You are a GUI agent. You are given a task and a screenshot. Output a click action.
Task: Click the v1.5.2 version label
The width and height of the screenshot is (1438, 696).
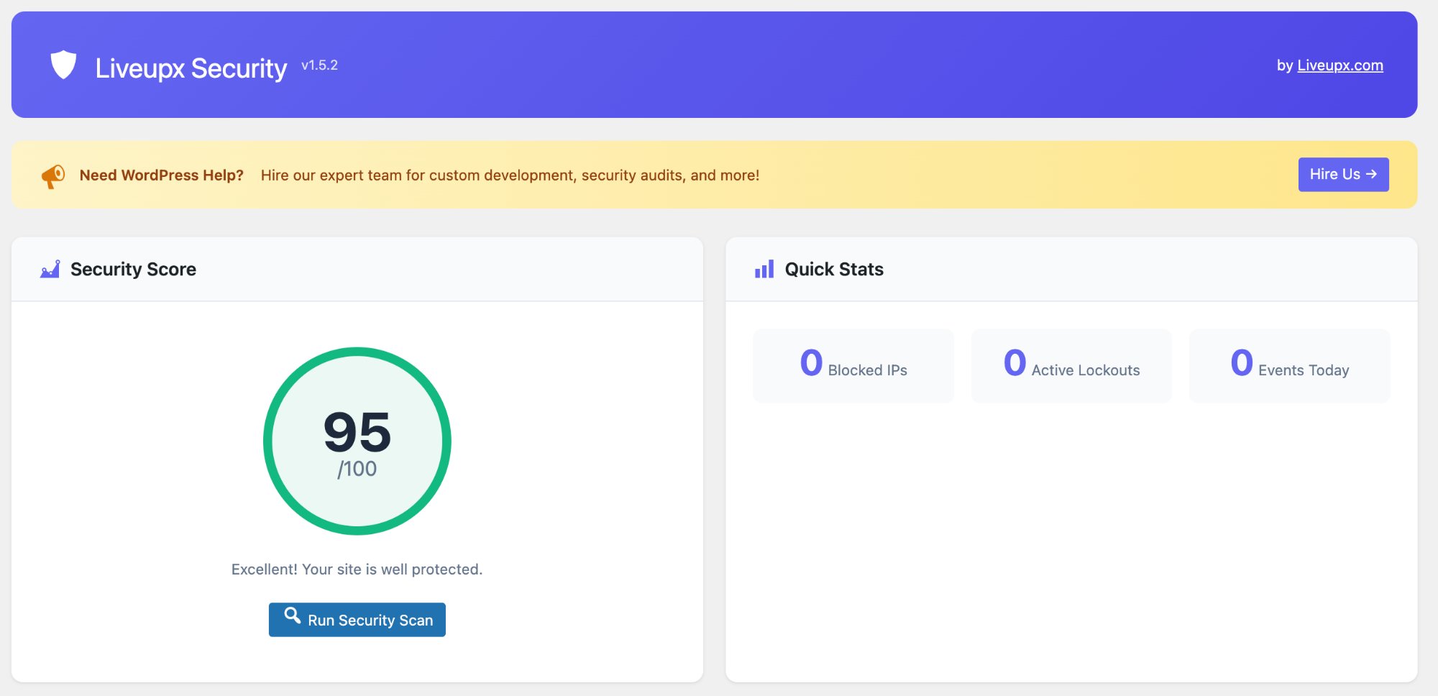pyautogui.click(x=319, y=65)
